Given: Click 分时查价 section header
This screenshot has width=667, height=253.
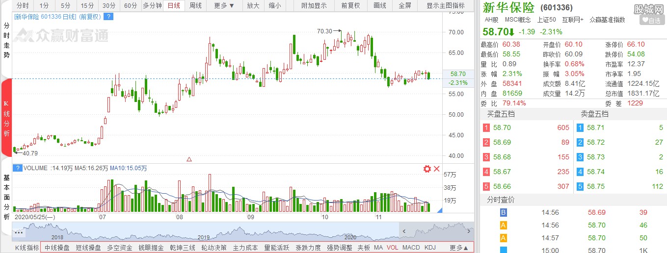Looking at the screenshot, I should (501, 200).
